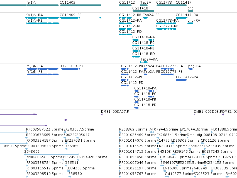Select the CG11412-PC protein glyph
The height and width of the screenshot is (178, 237).
coord(125,80)
